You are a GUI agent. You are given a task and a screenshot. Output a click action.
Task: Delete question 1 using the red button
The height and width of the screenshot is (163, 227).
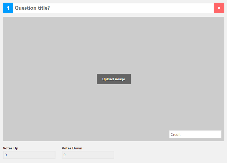coord(219,8)
